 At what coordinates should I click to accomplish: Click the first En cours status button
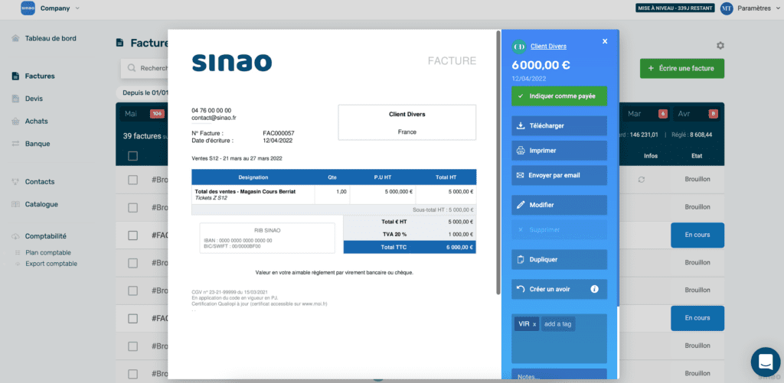tap(697, 235)
